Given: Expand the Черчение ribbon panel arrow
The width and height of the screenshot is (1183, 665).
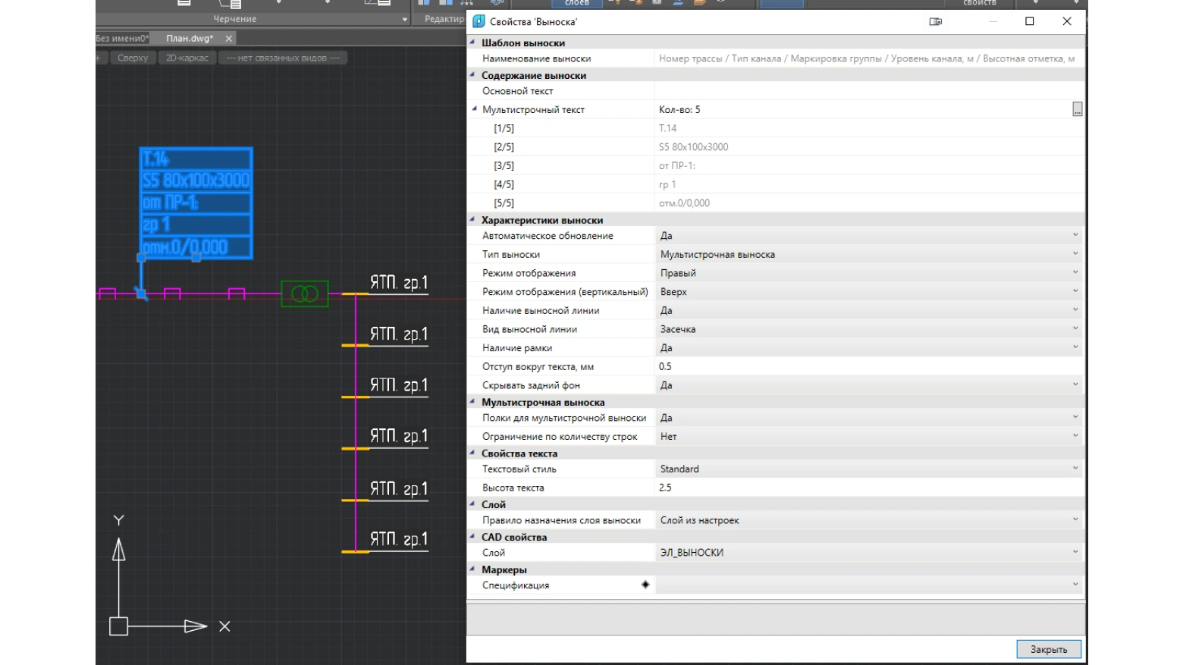Looking at the screenshot, I should [x=404, y=20].
